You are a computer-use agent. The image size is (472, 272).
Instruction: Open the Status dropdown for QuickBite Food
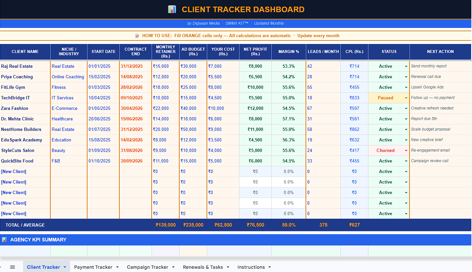[406, 161]
